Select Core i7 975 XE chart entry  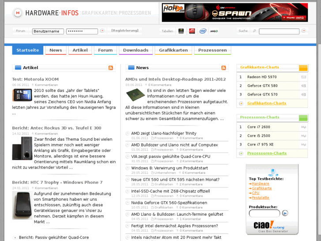point(272,145)
